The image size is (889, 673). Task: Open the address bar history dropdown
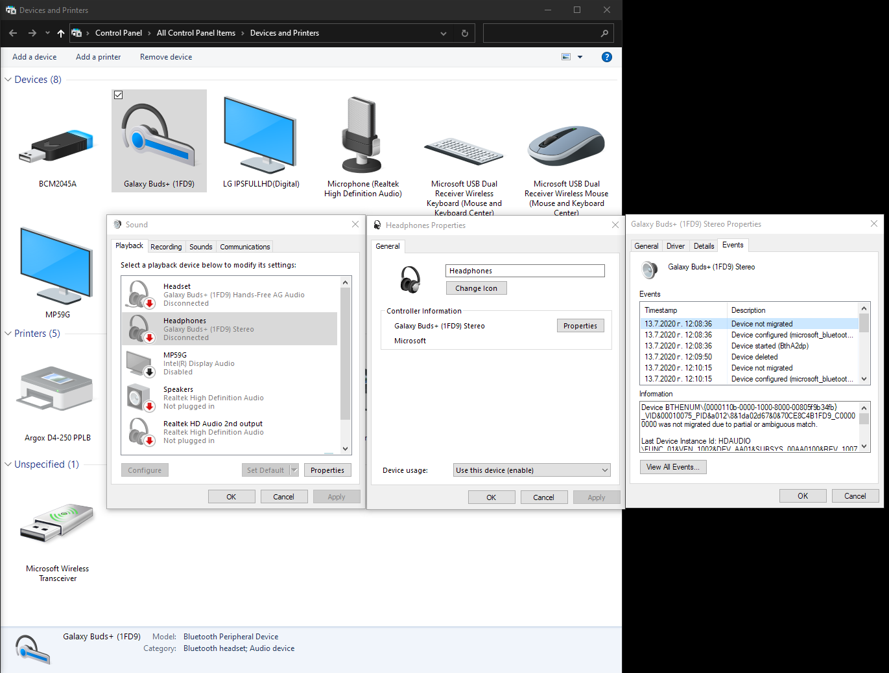tap(444, 33)
